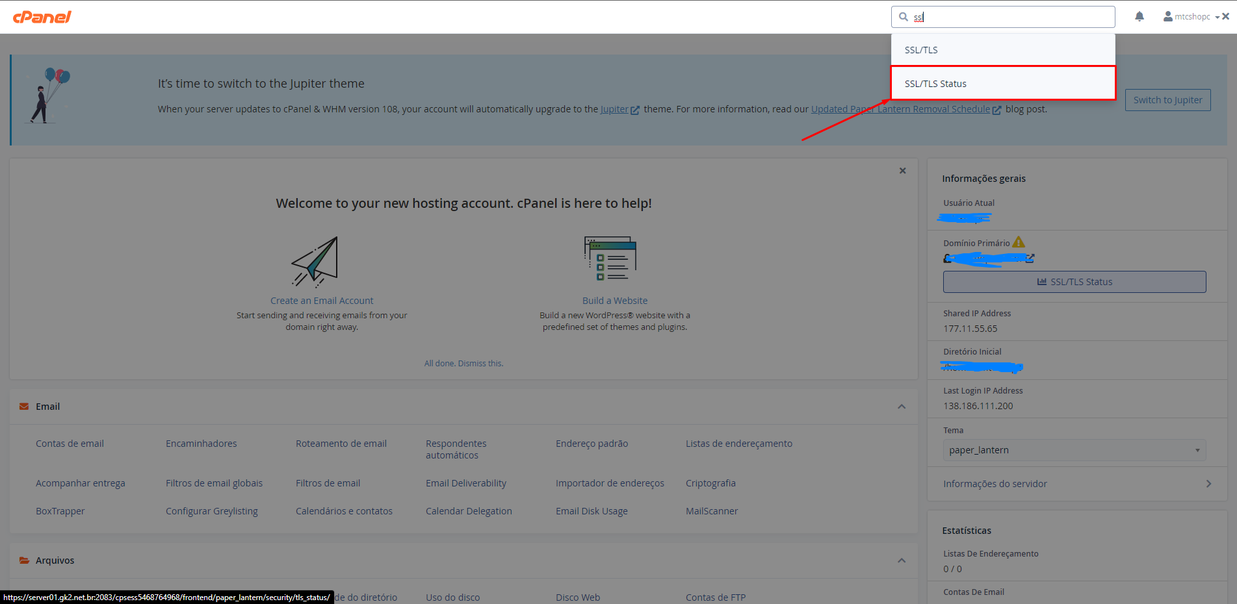Open Email Deliverability
The height and width of the screenshot is (604, 1237).
[x=465, y=483]
